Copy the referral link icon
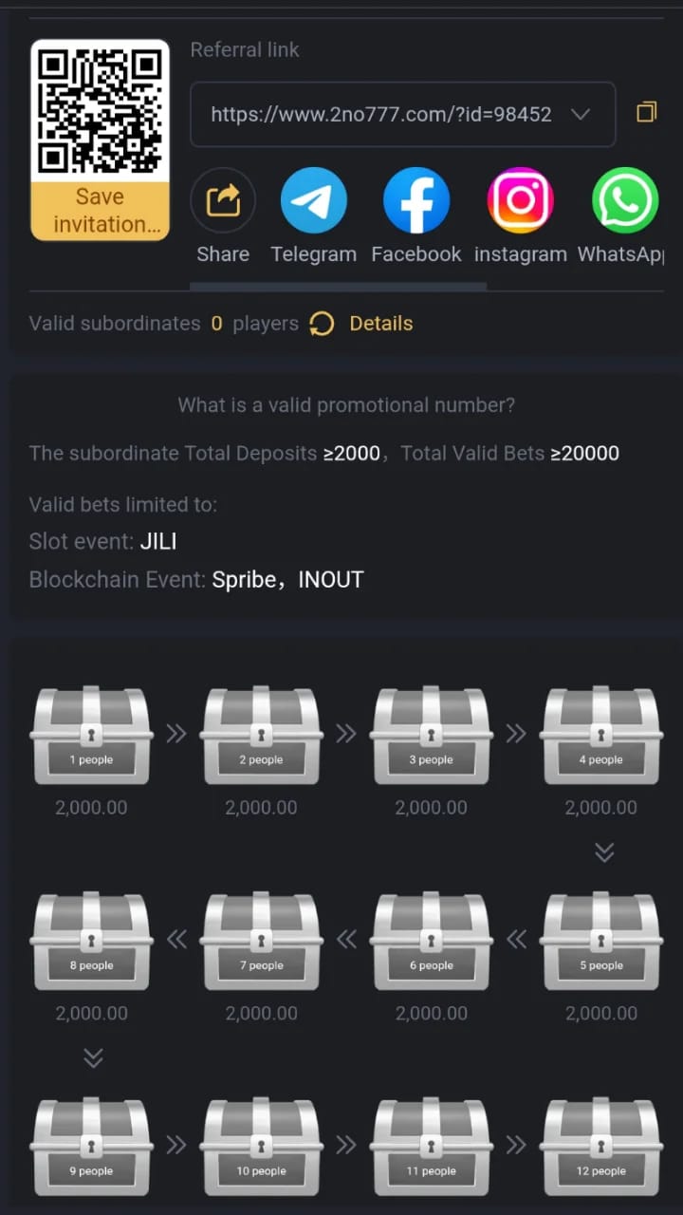683x1215 pixels. click(646, 113)
